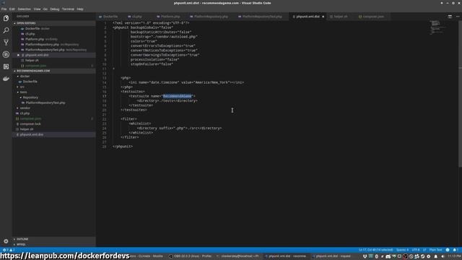Viewport: 462px width, 260px height.
Task: Collapse the tests folder in the tree
Action: (x=23, y=92)
